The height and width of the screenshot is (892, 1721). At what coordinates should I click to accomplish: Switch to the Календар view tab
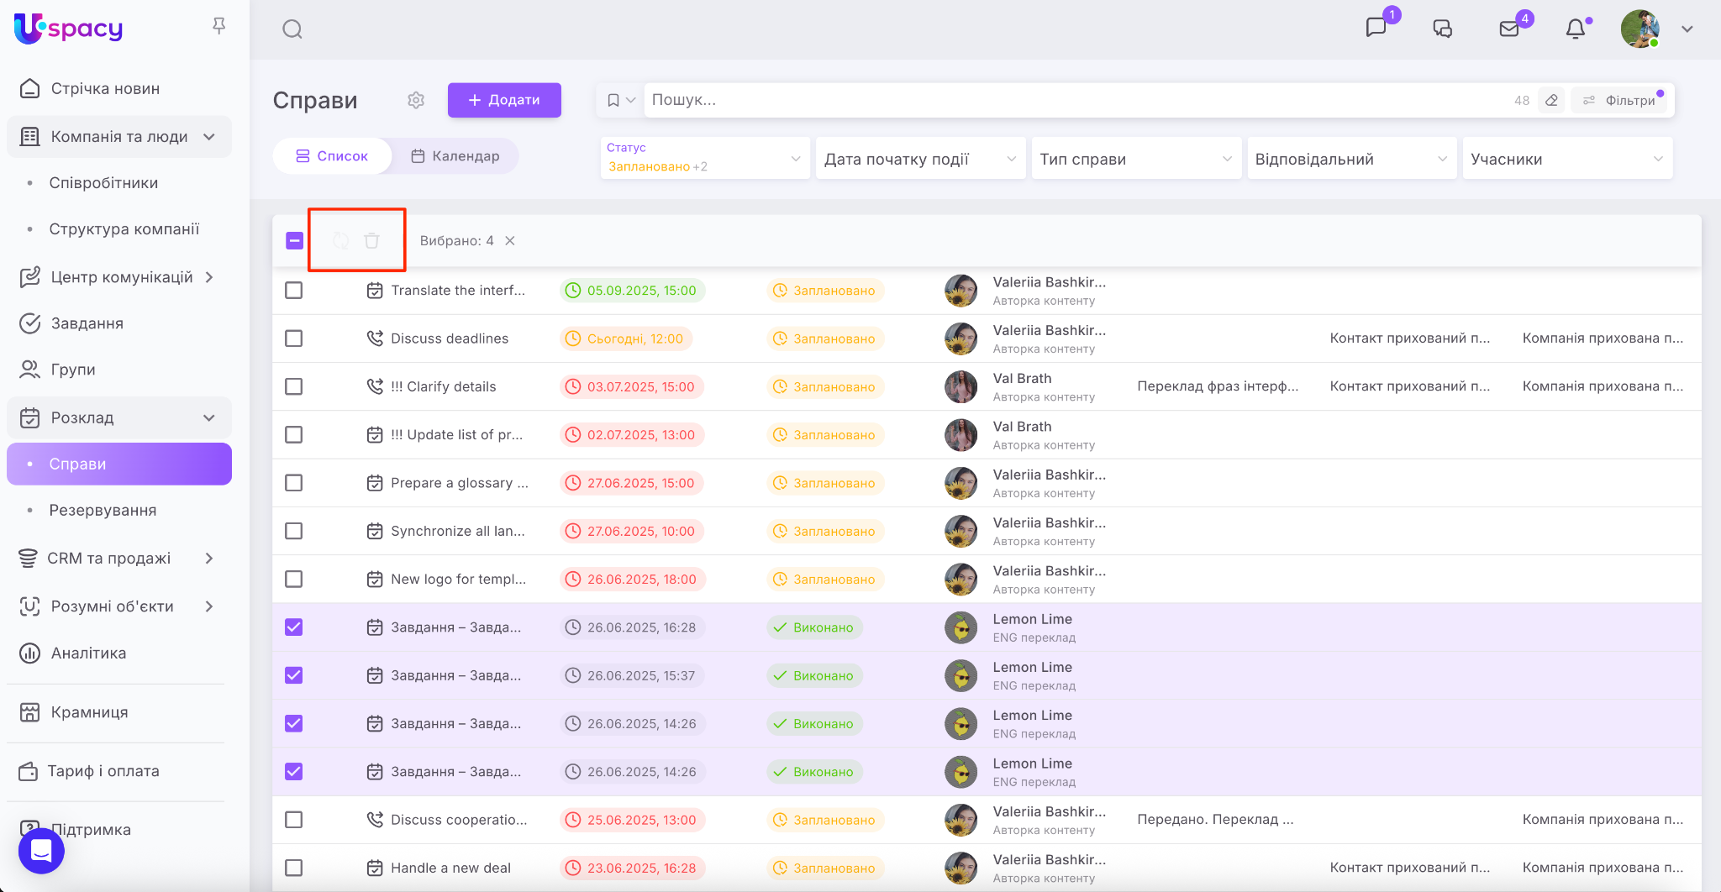click(x=455, y=156)
